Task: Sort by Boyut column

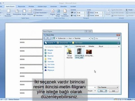Action: 103,46
